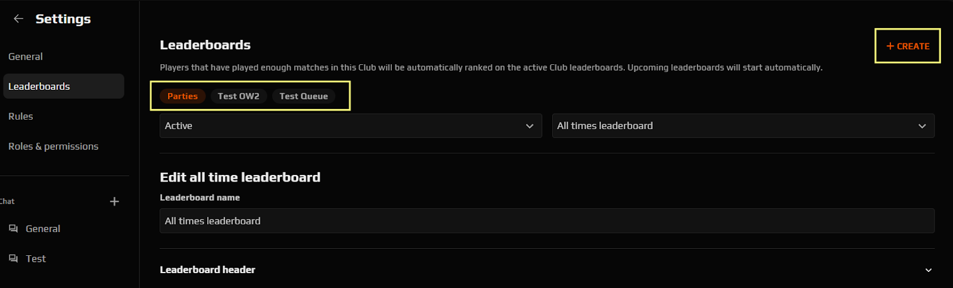Open the All times leaderboard dropdown
The image size is (953, 288).
743,126
